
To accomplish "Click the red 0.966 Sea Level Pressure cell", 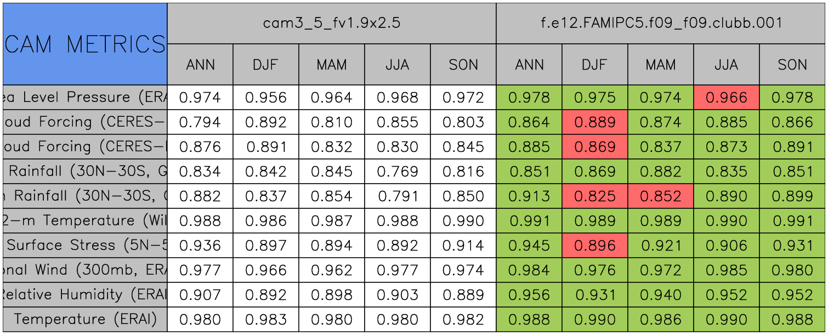I will click(727, 98).
